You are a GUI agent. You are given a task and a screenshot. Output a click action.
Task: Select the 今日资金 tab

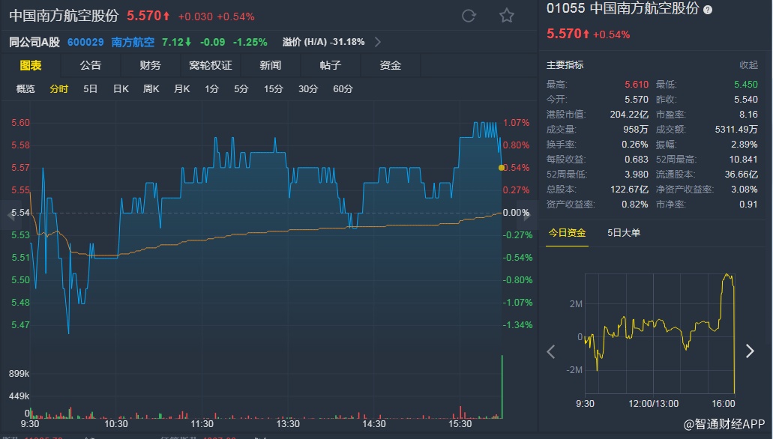pyautogui.click(x=567, y=233)
